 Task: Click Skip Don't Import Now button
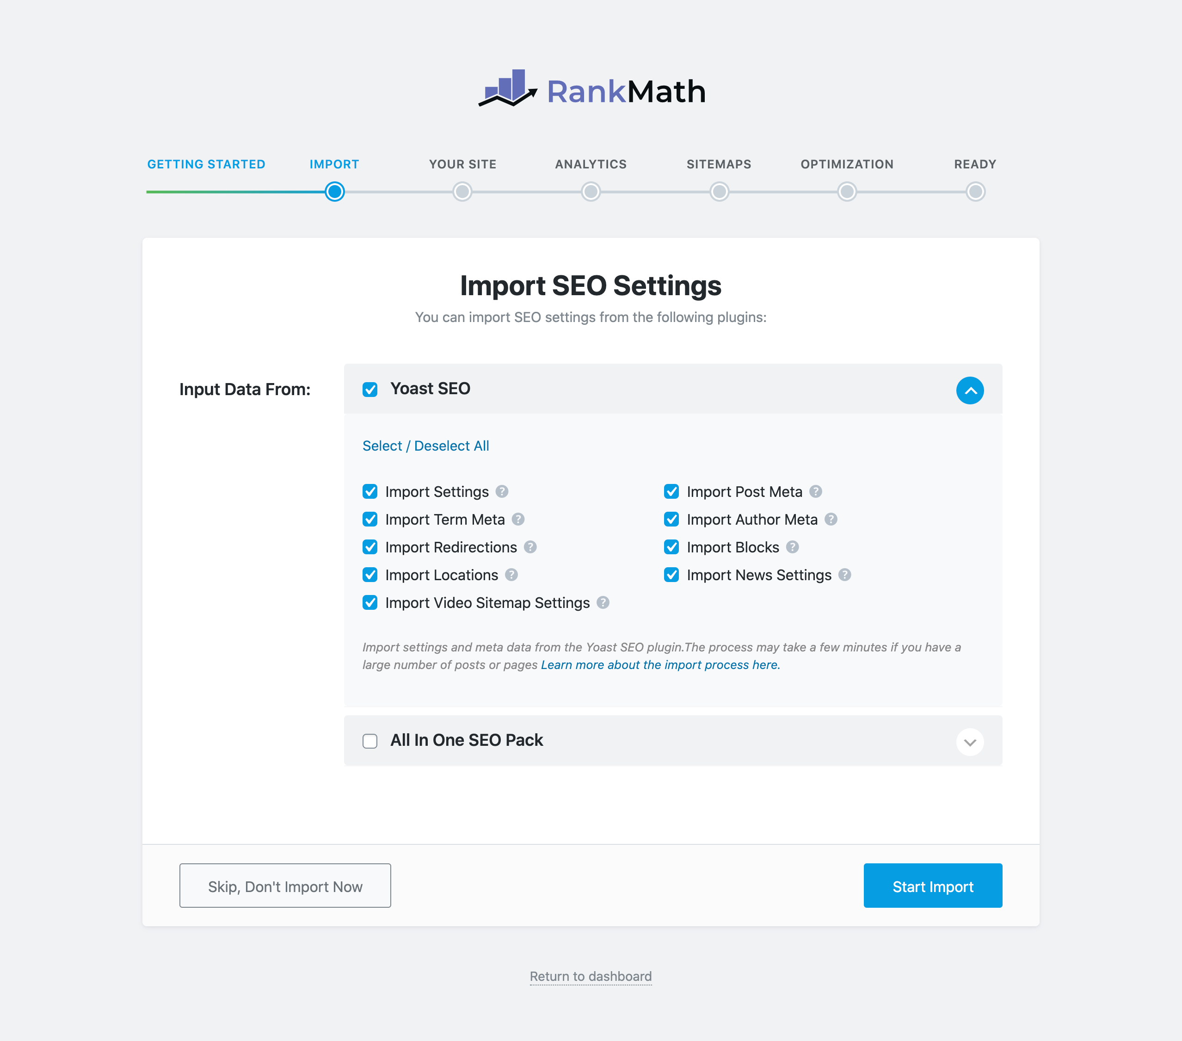tap(285, 885)
